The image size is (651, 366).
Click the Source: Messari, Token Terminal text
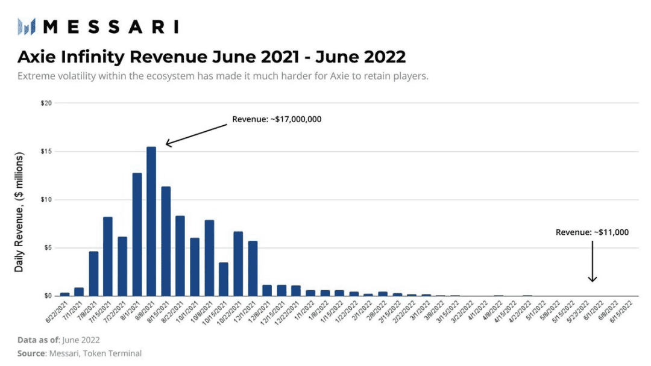pyautogui.click(x=80, y=353)
